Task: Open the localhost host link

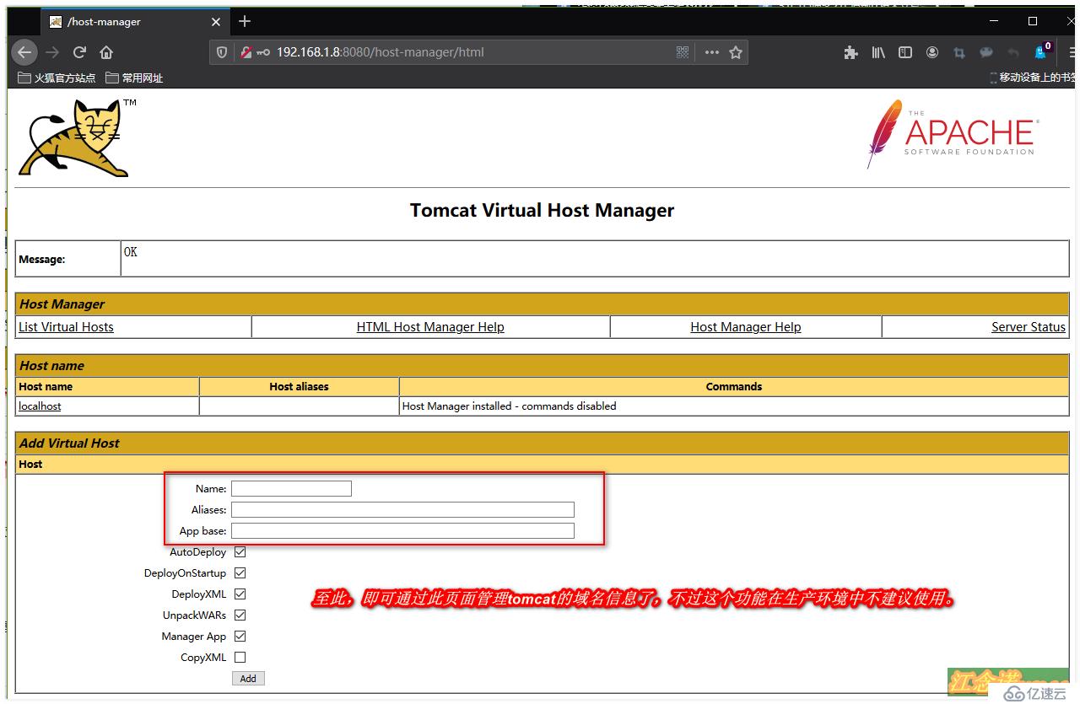Action: click(40, 406)
